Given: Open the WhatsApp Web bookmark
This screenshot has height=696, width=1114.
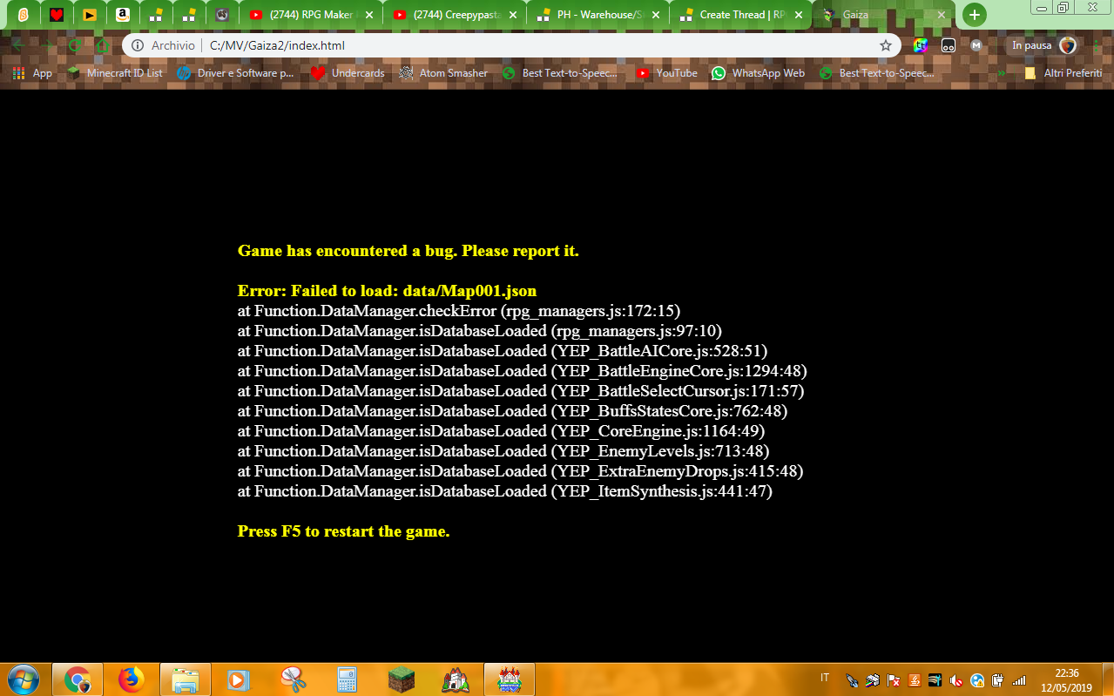Looking at the screenshot, I should 758,73.
